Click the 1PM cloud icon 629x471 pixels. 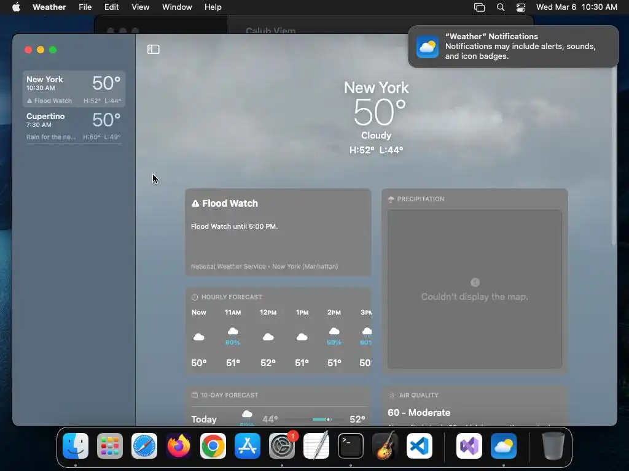point(302,337)
